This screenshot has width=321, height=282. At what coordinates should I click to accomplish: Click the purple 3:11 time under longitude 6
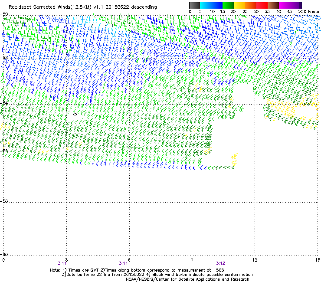tap(123, 263)
